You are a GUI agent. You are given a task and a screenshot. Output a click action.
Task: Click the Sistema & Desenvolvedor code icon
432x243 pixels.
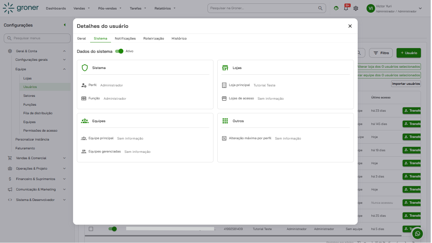click(x=10, y=200)
